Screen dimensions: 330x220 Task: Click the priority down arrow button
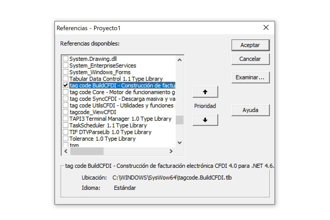(205, 120)
